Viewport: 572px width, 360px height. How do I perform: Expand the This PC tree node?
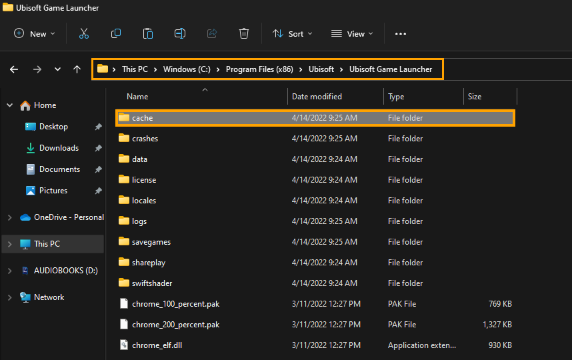10,244
